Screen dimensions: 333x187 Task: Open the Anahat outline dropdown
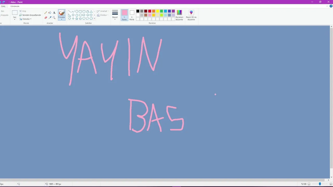point(103,11)
